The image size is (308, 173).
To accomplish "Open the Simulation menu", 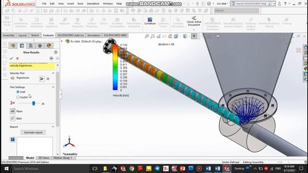I will click(x=93, y=3).
